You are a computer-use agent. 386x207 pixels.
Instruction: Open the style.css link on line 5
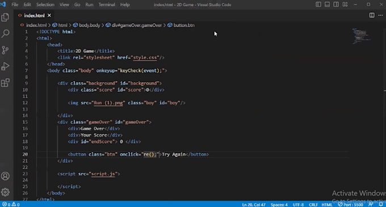tap(145, 57)
